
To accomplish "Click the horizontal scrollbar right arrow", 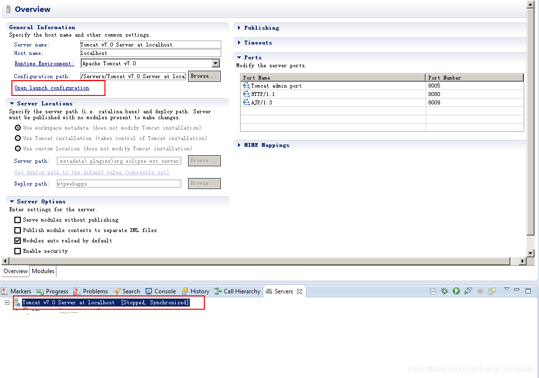I will click(523, 261).
